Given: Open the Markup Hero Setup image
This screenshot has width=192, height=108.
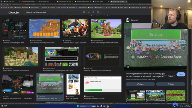Looking at the screenshot, I should tap(103, 84).
